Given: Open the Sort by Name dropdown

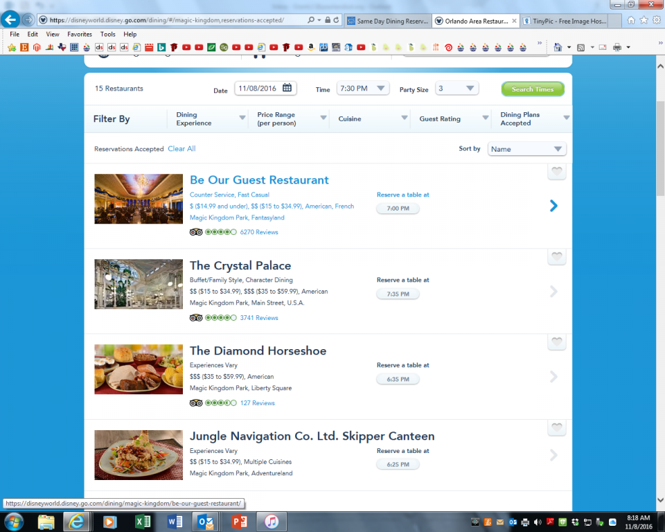Looking at the screenshot, I should pos(526,149).
